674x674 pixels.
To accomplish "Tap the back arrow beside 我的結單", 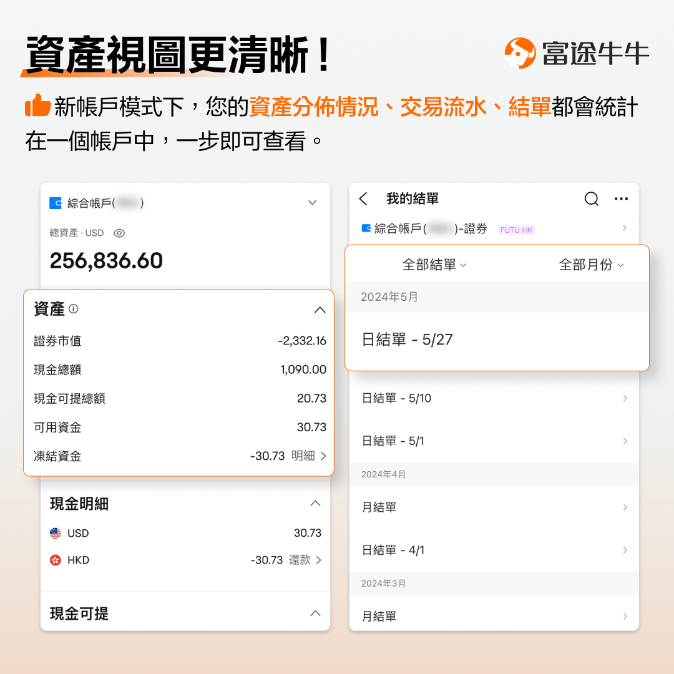I will pos(364,199).
